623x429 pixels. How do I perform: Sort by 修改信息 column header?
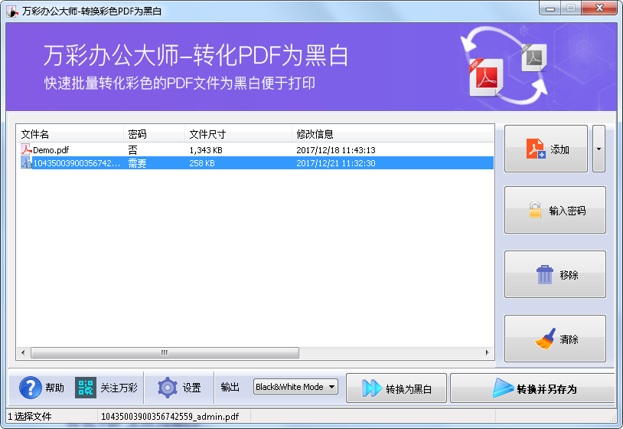(x=393, y=134)
